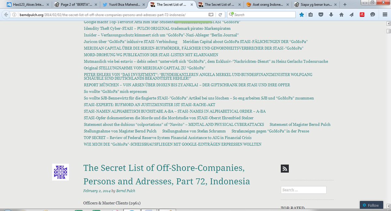Viewport: 391px width, 211px height.
Task: Switch to Siapa yg benar tab
Action: 316,5
